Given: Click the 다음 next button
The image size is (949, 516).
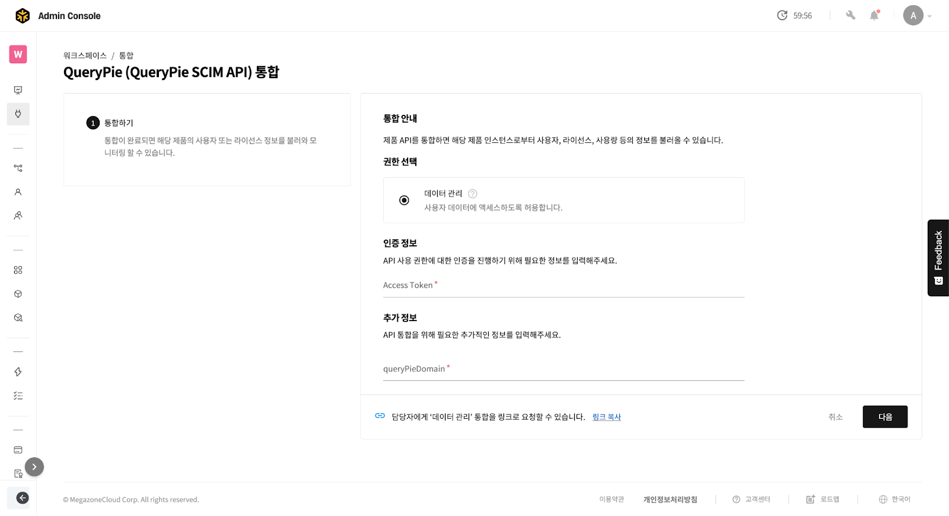Looking at the screenshot, I should (x=885, y=417).
